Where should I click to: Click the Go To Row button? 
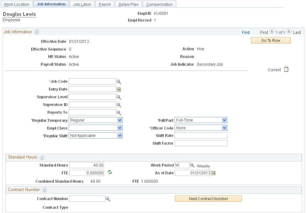point(271,40)
